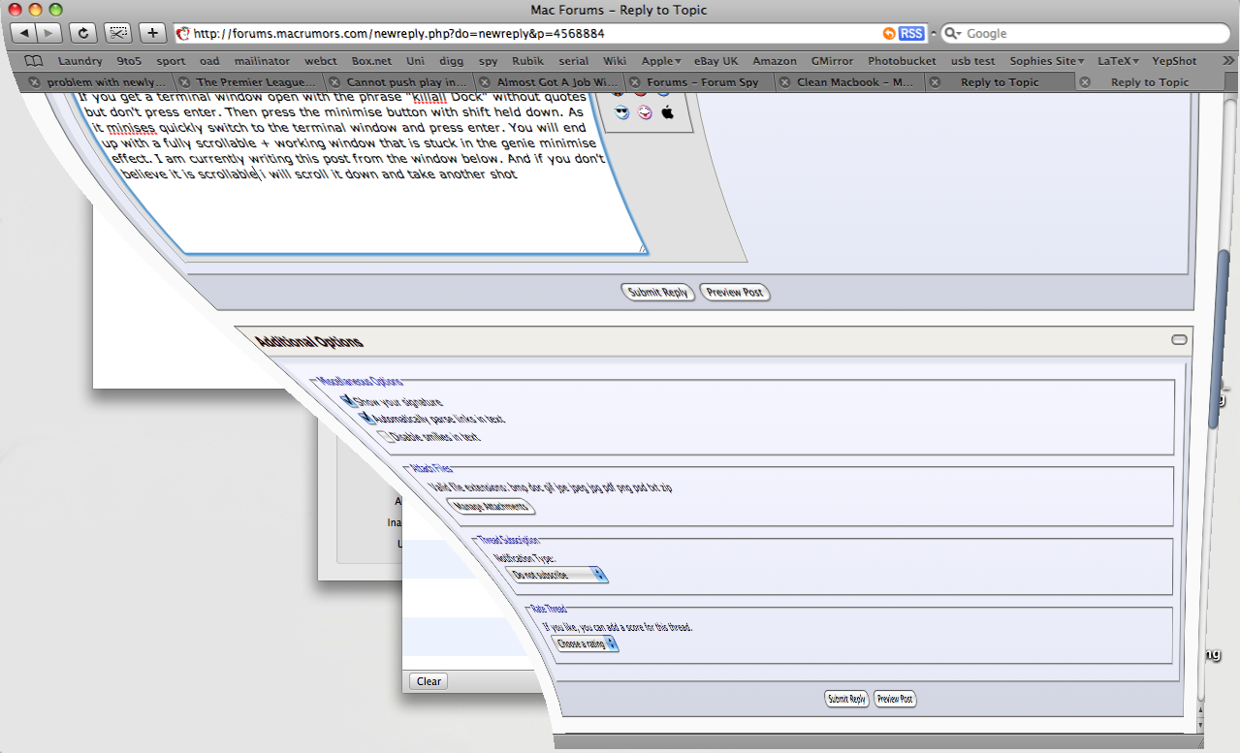Screen dimensions: 1240x753
Task: Open the YepShot bookmark
Action: pyautogui.click(x=1174, y=60)
